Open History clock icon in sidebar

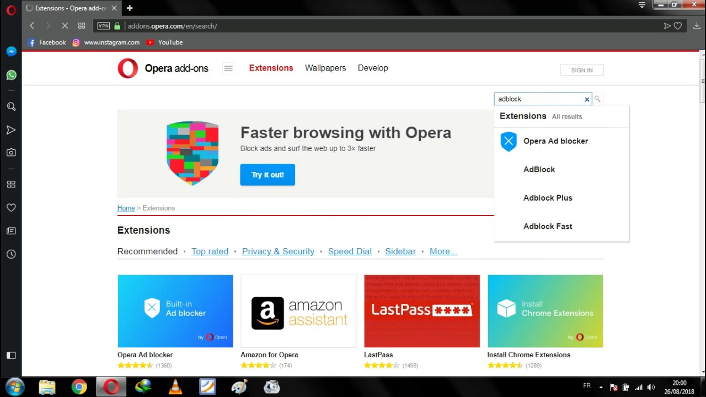click(x=11, y=254)
